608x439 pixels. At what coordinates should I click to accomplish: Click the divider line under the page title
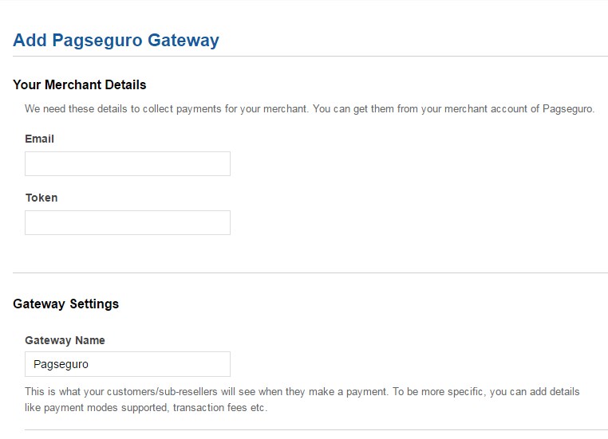[310, 56]
